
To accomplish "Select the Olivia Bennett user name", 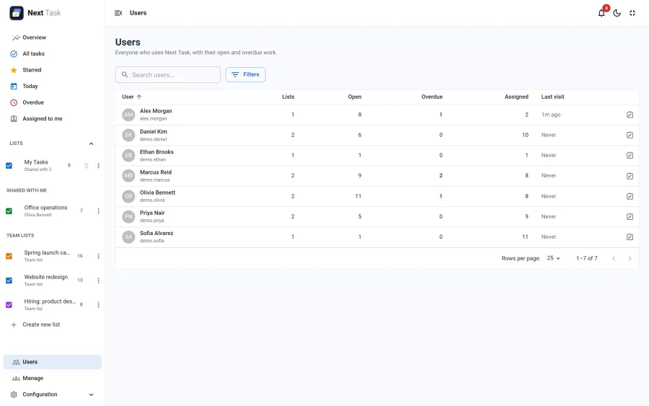I will 157,193.
